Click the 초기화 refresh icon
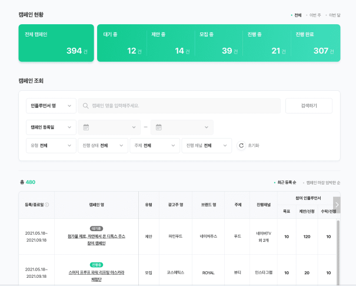Screen dimensions: 356x286 tap(241, 146)
